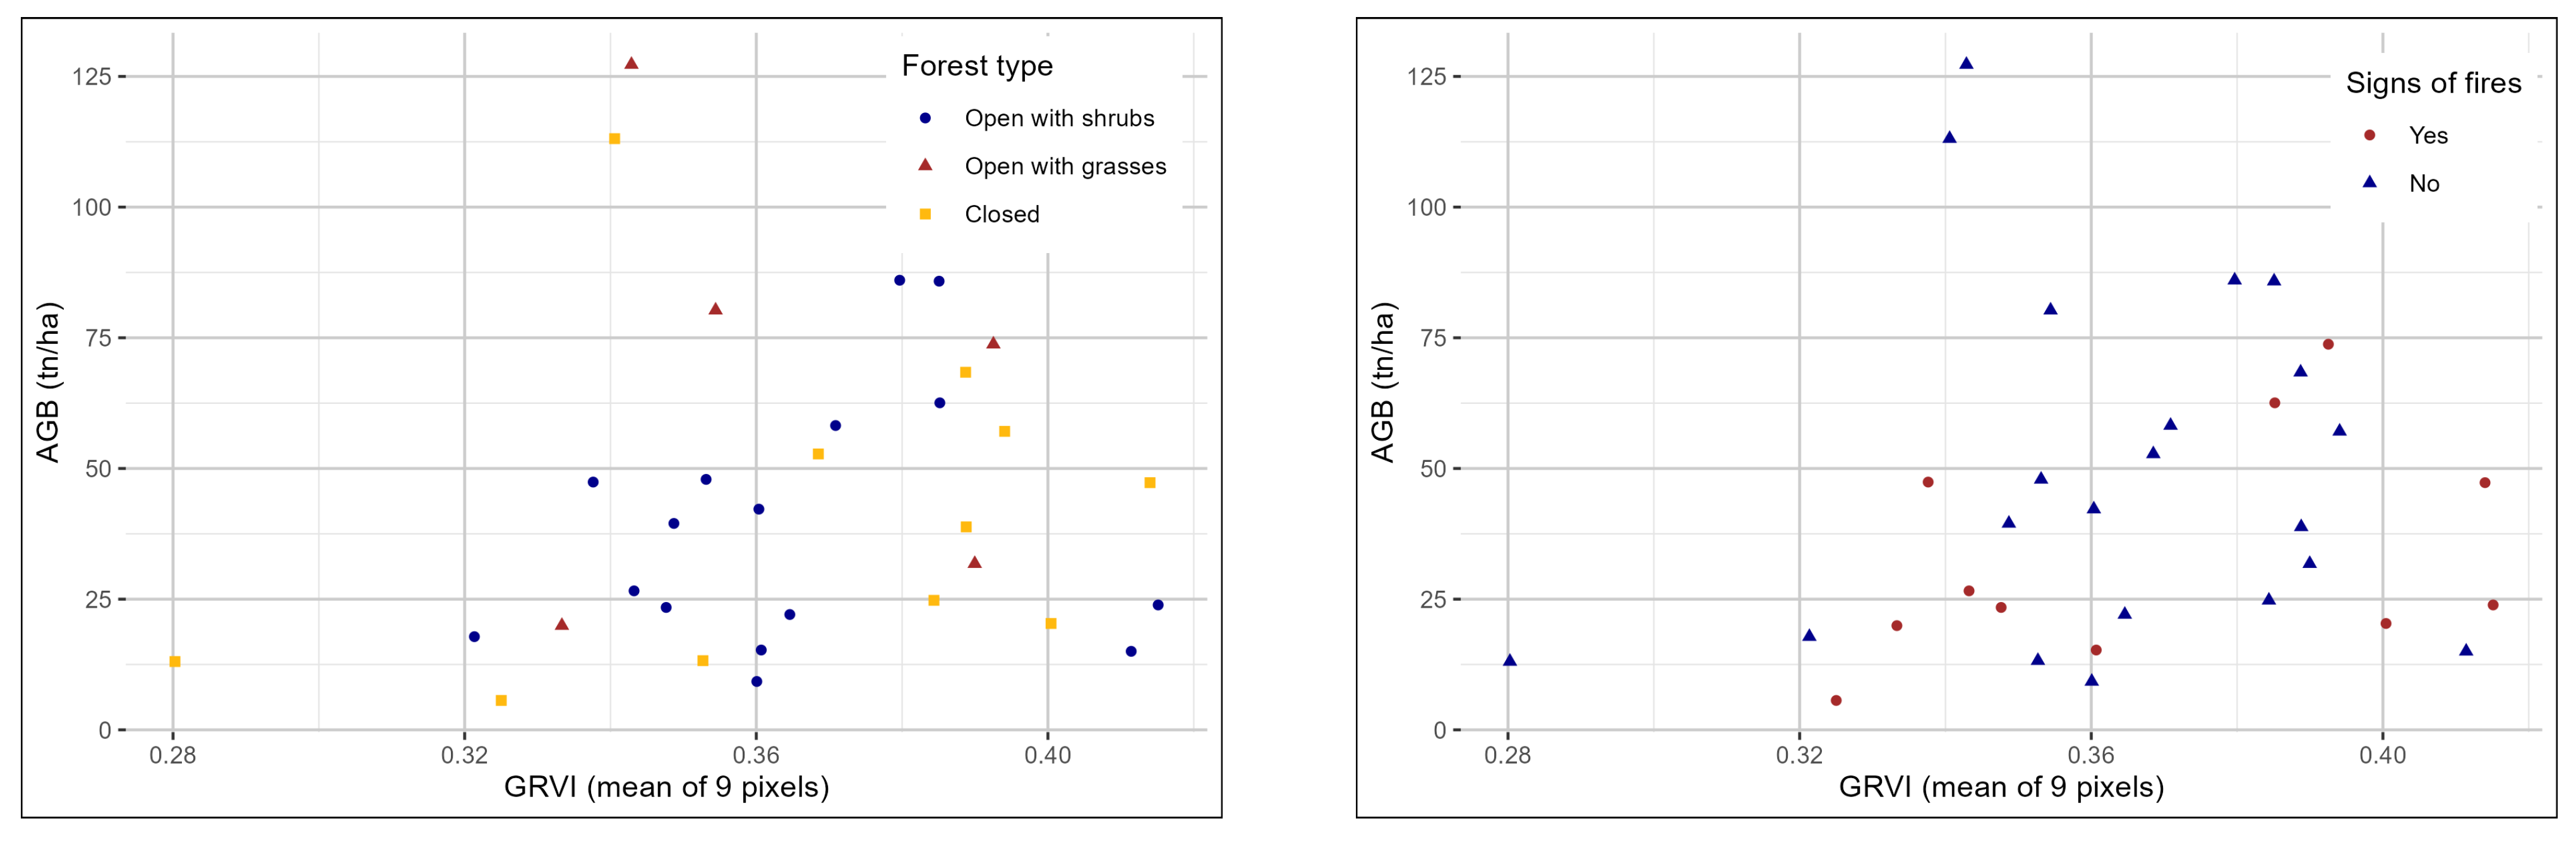Screen dimensions: 2576x845
Task: Pick the yellow square at GRVI 0.28 in left plot
Action: 175,661
